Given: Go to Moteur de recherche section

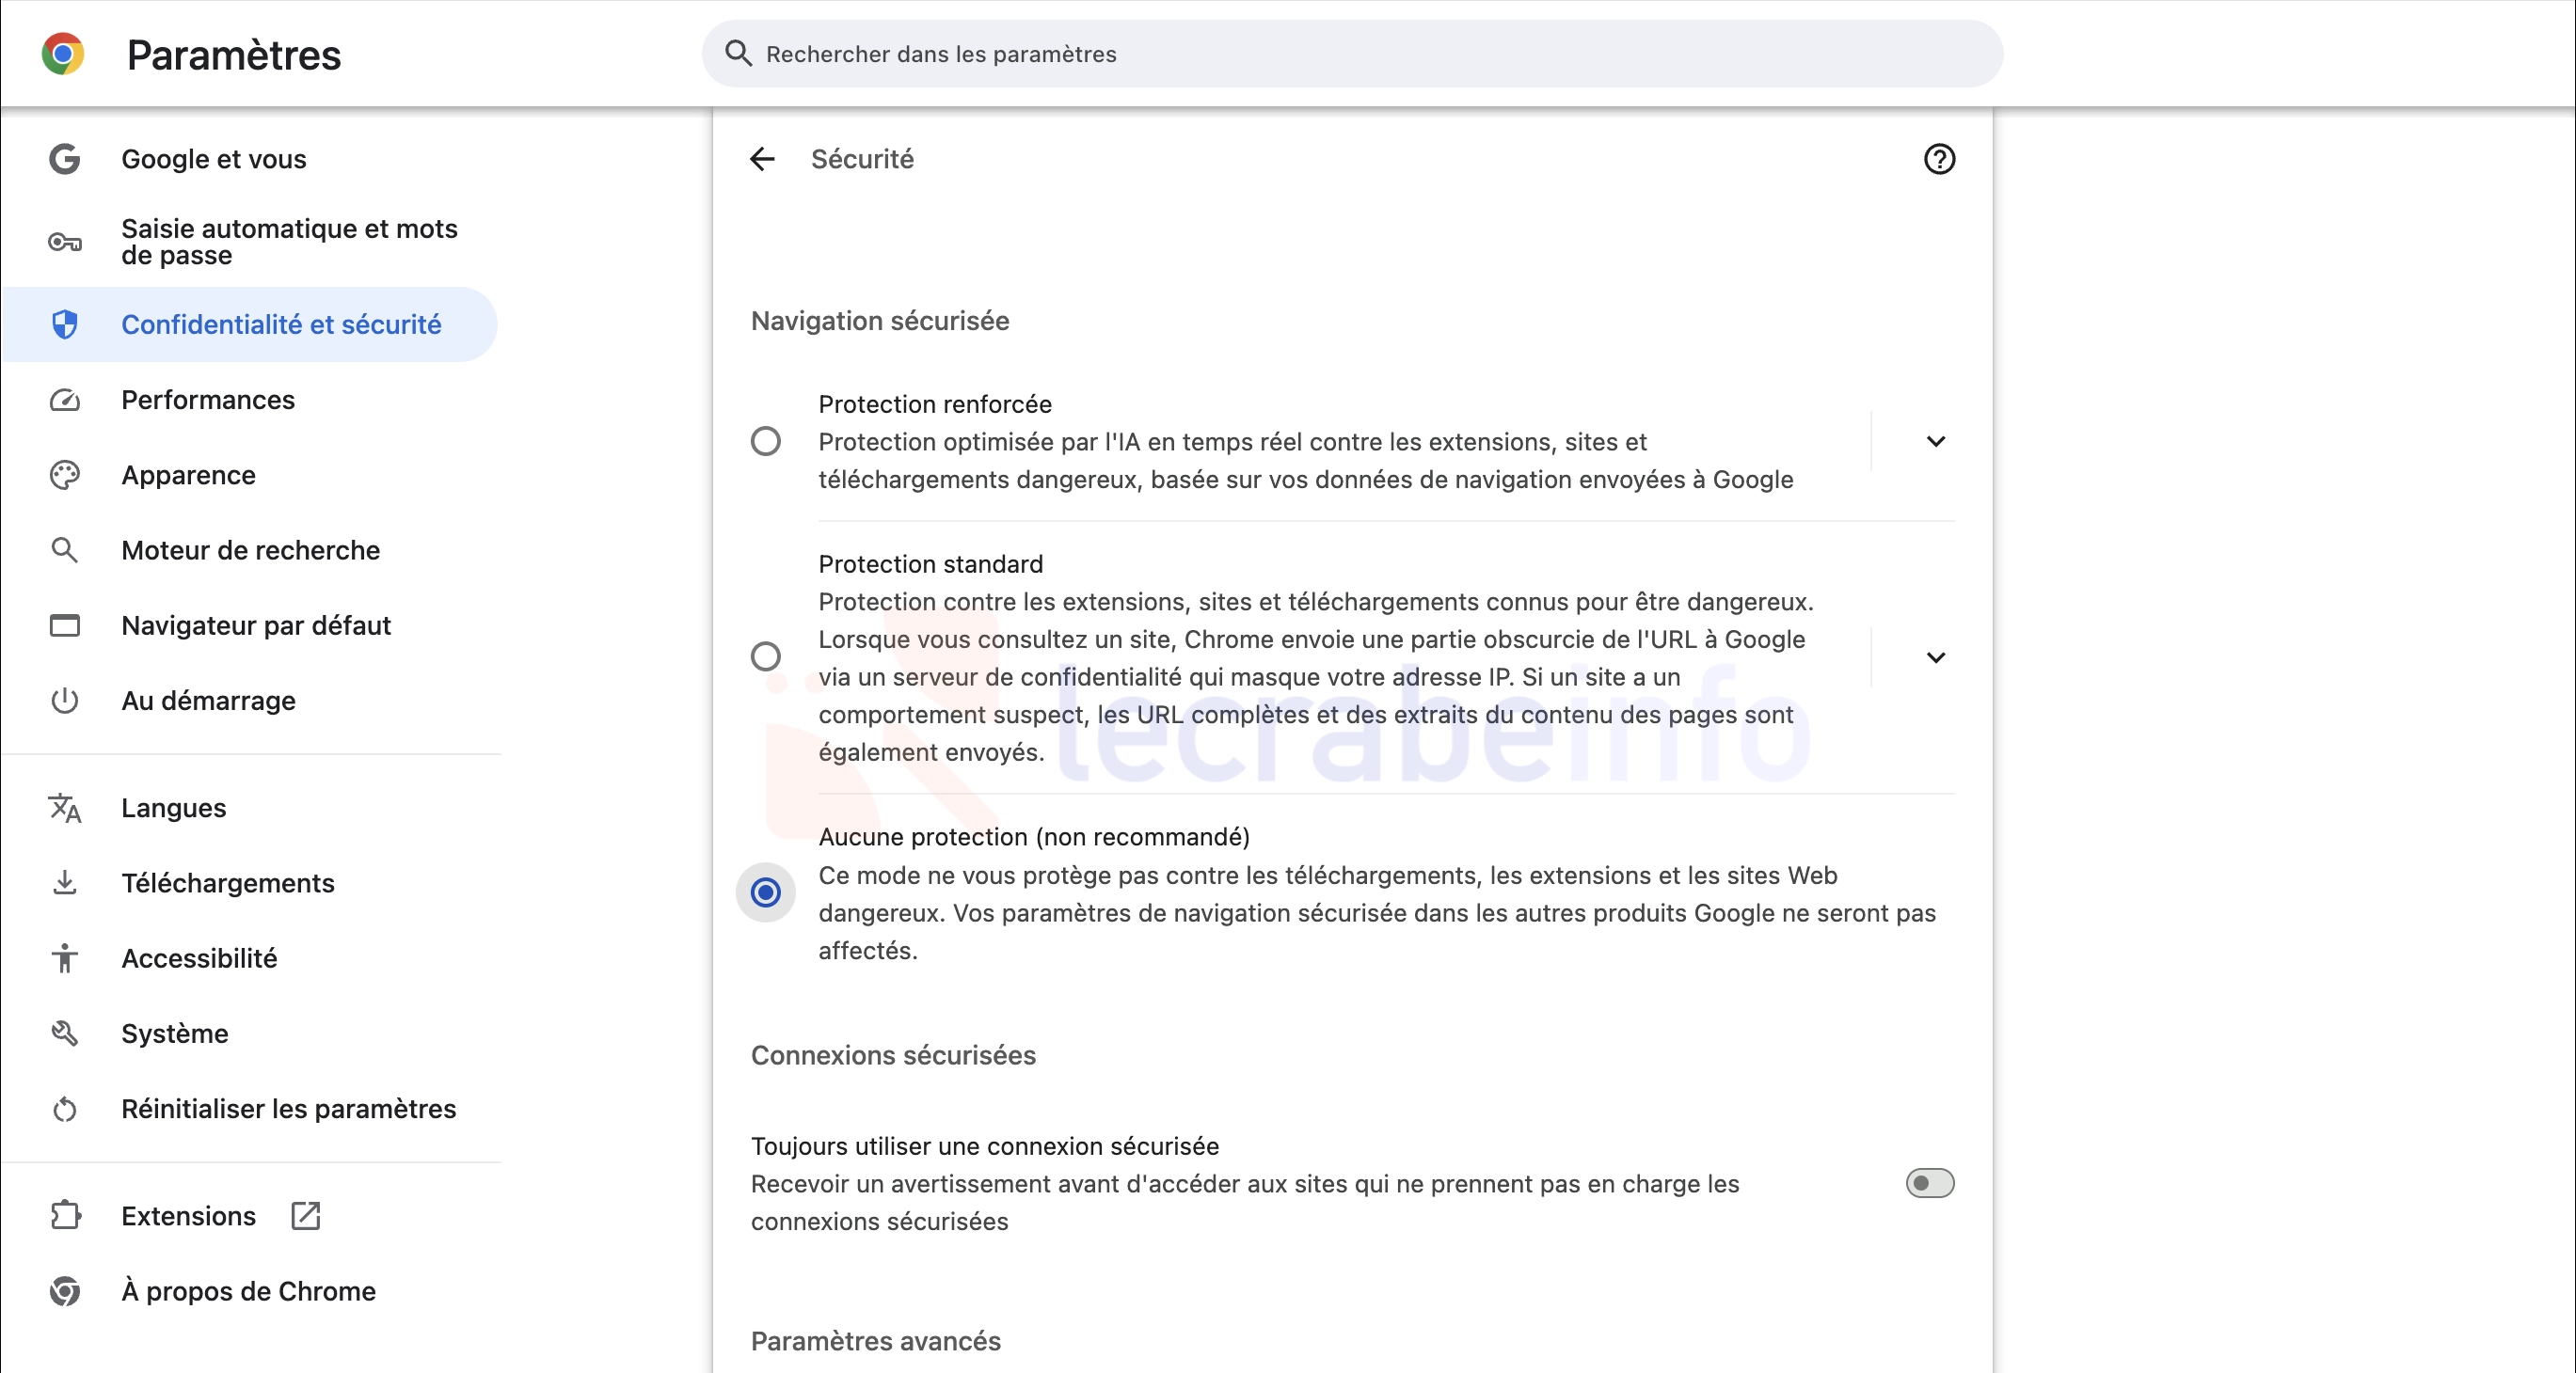Looking at the screenshot, I should [250, 549].
